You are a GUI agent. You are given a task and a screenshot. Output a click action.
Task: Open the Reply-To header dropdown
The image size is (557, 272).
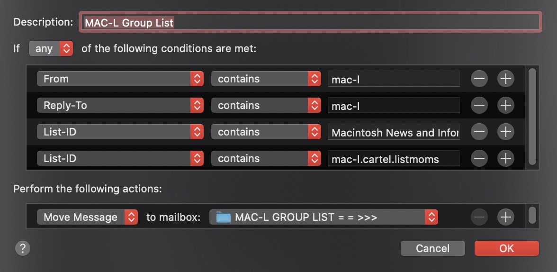tap(120, 106)
